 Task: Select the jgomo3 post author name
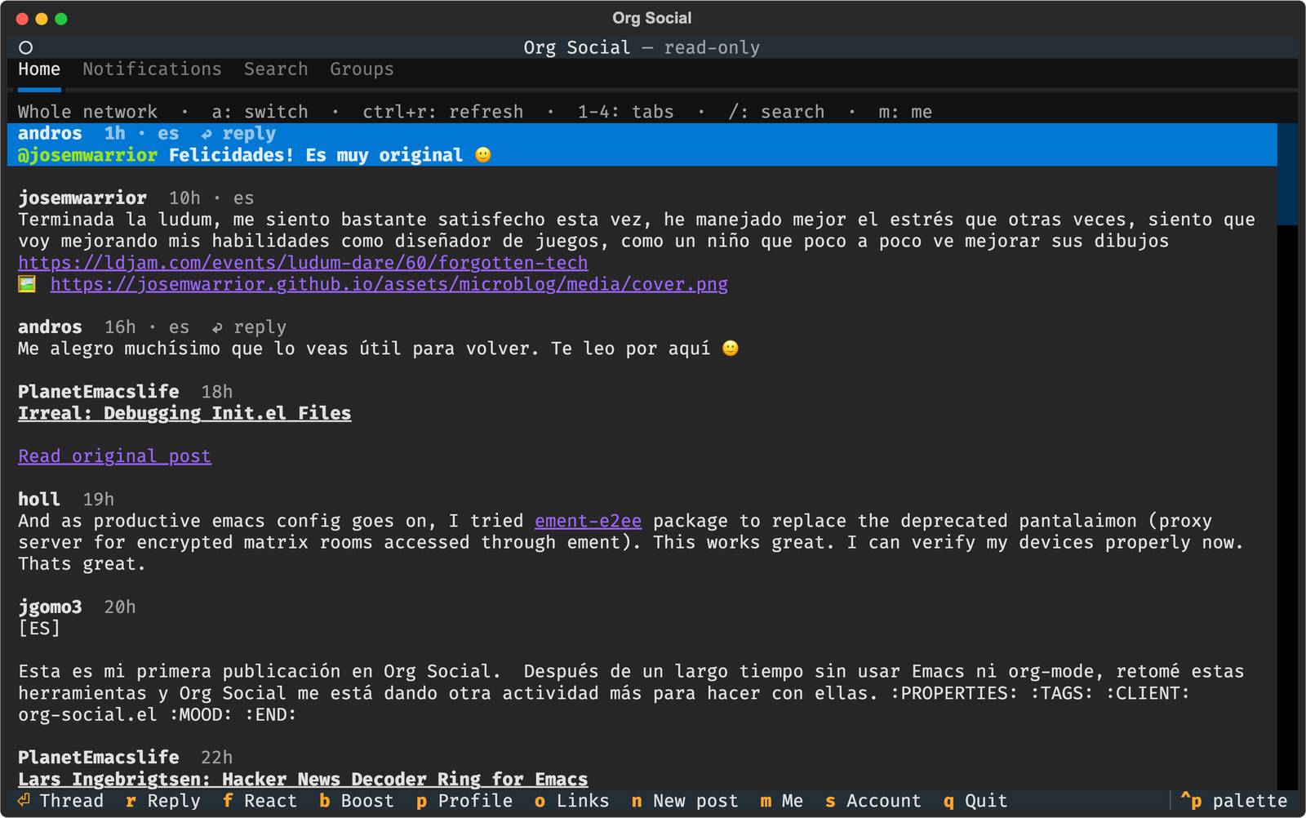point(50,607)
